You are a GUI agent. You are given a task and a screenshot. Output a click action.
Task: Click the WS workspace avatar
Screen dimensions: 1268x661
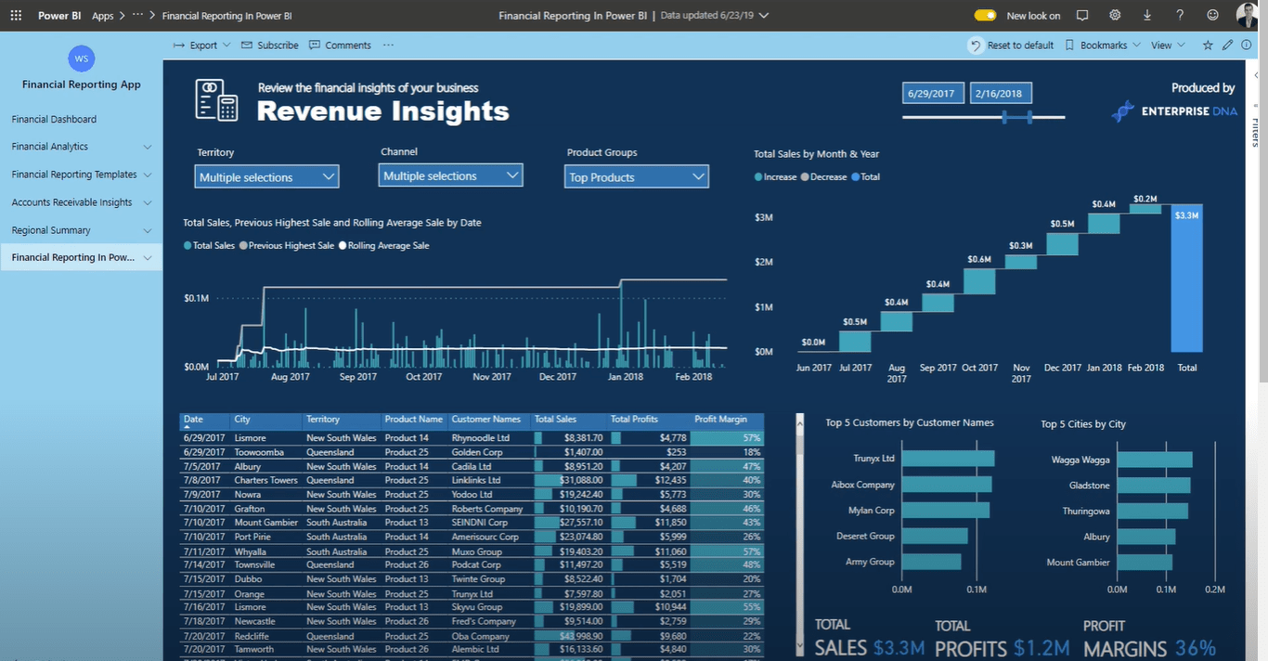pos(82,58)
